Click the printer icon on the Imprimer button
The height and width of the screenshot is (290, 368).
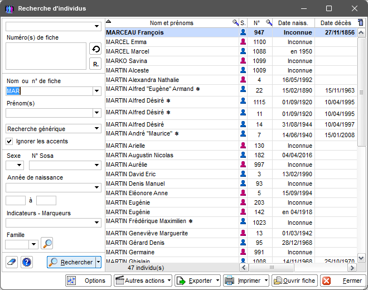point(229,281)
